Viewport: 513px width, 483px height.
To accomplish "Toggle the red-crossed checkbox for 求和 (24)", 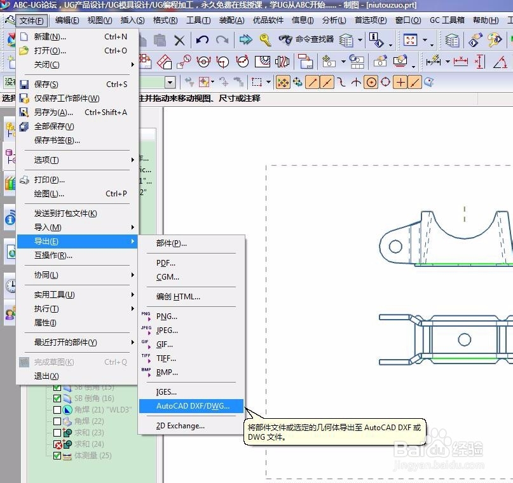I will coord(58,444).
